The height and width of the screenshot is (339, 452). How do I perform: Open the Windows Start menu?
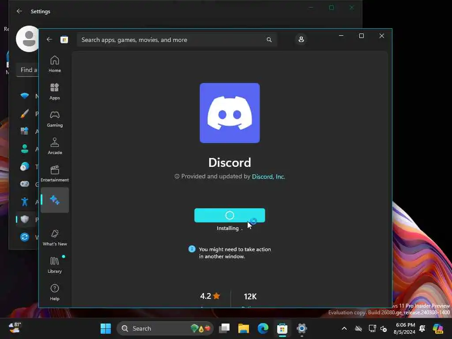tap(105, 328)
